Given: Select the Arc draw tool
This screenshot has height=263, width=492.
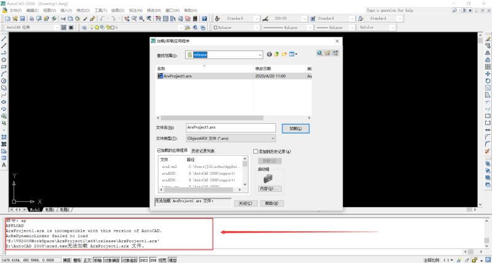Looking at the screenshot, I should [4, 74].
